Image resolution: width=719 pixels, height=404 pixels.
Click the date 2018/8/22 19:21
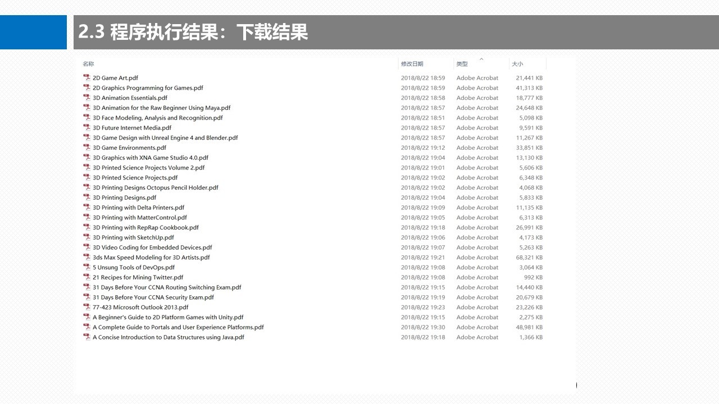(422, 257)
